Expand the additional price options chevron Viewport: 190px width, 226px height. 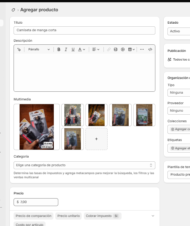[153, 216]
